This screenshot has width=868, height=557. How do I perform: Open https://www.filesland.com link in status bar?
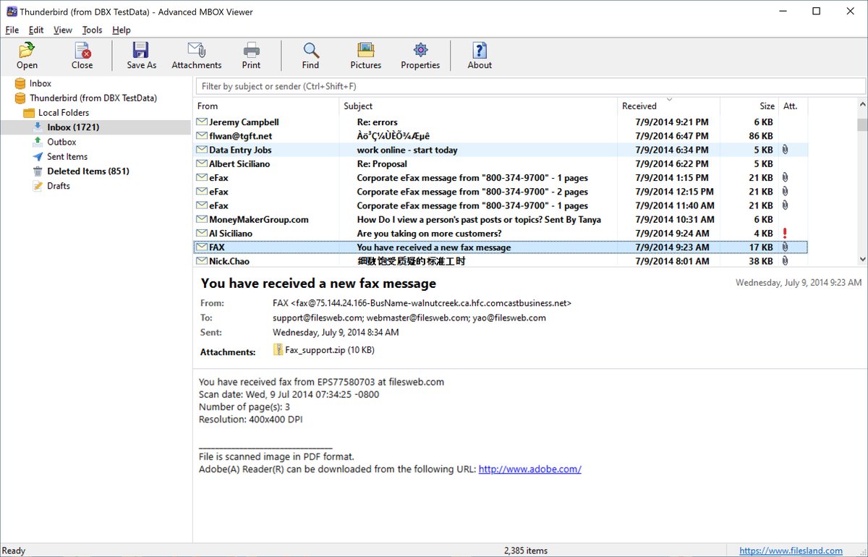coord(791,550)
